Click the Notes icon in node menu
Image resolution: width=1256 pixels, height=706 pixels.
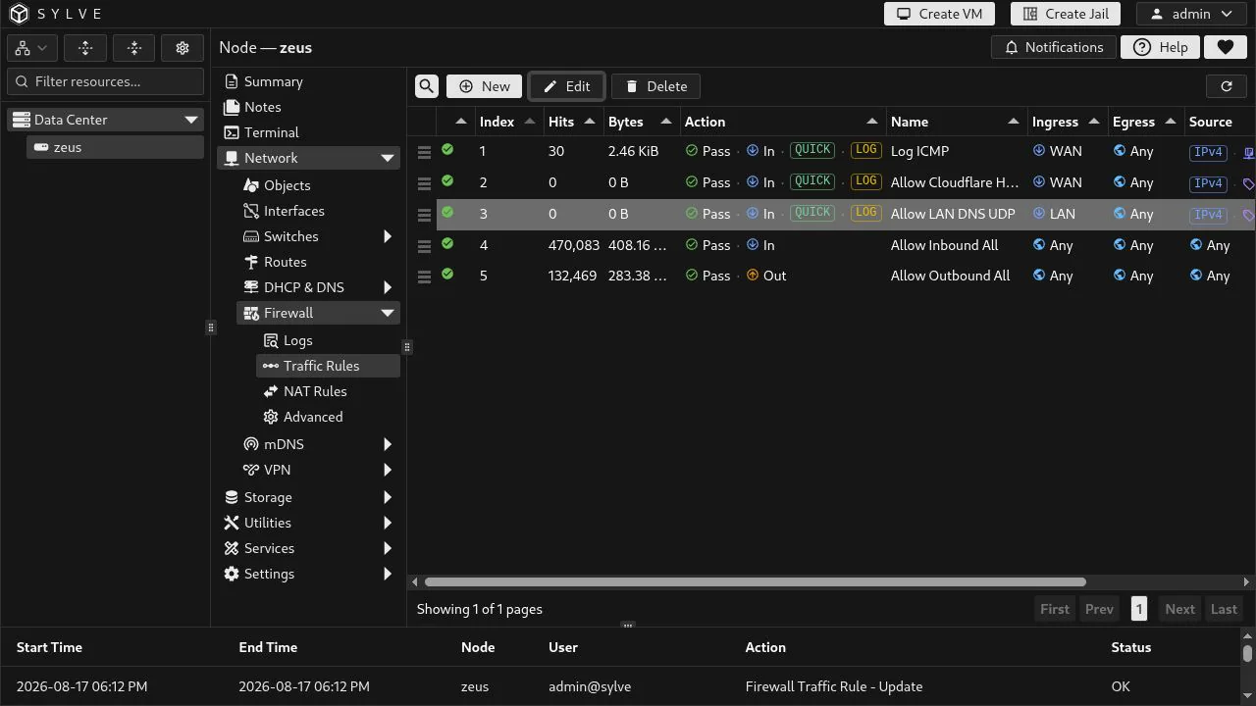(x=232, y=107)
